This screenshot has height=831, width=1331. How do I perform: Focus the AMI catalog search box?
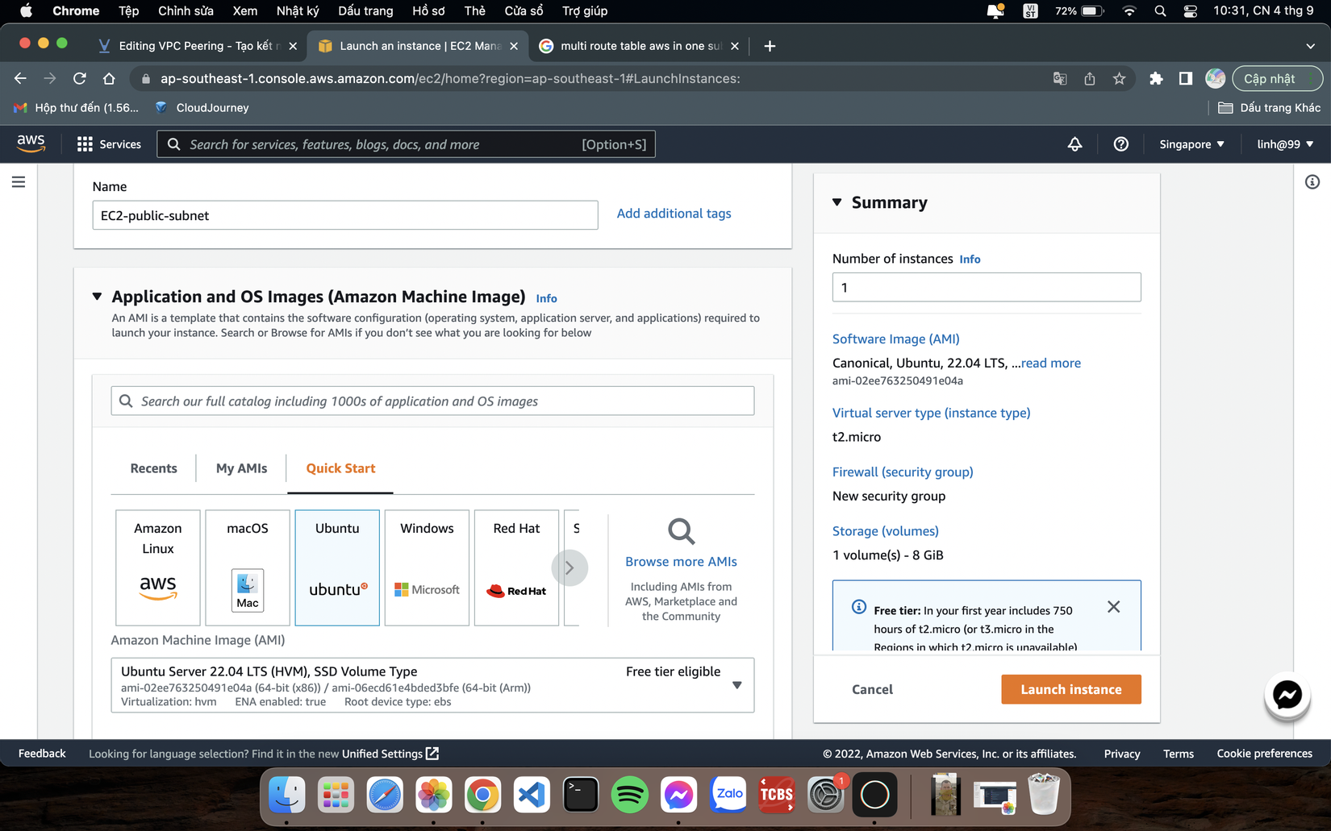432,401
